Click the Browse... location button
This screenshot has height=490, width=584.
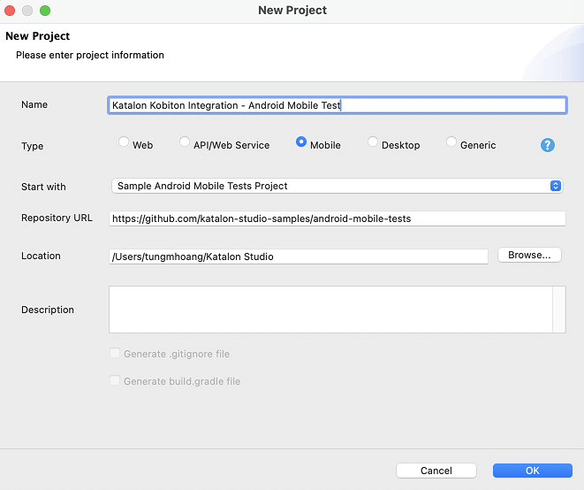tap(529, 255)
